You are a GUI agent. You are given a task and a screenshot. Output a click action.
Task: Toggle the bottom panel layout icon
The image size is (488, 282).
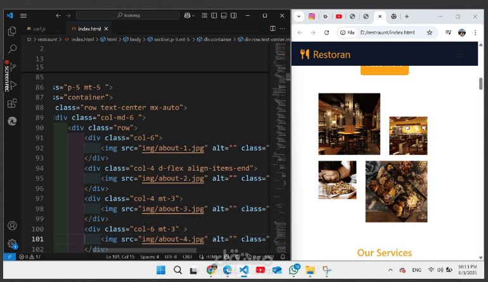coord(224,16)
